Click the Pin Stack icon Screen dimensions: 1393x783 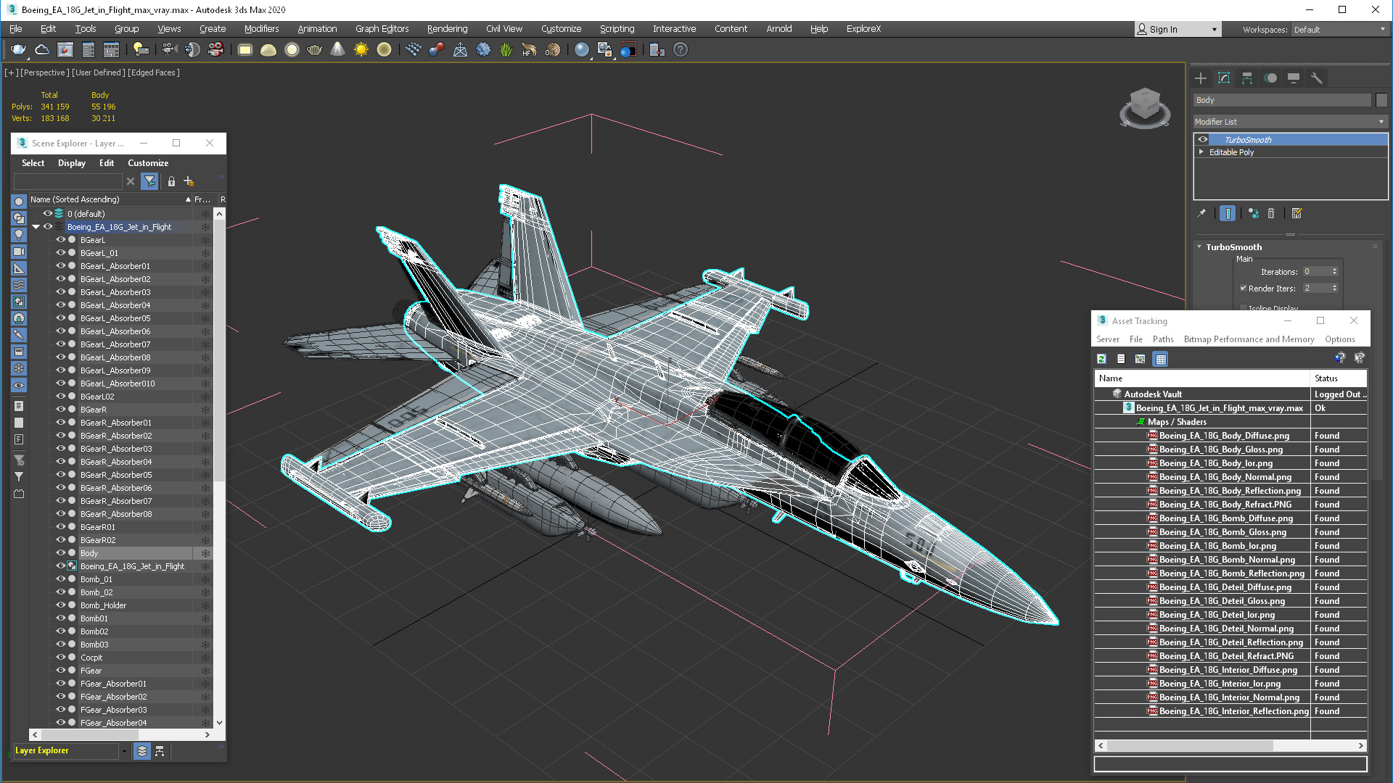pos(1201,213)
